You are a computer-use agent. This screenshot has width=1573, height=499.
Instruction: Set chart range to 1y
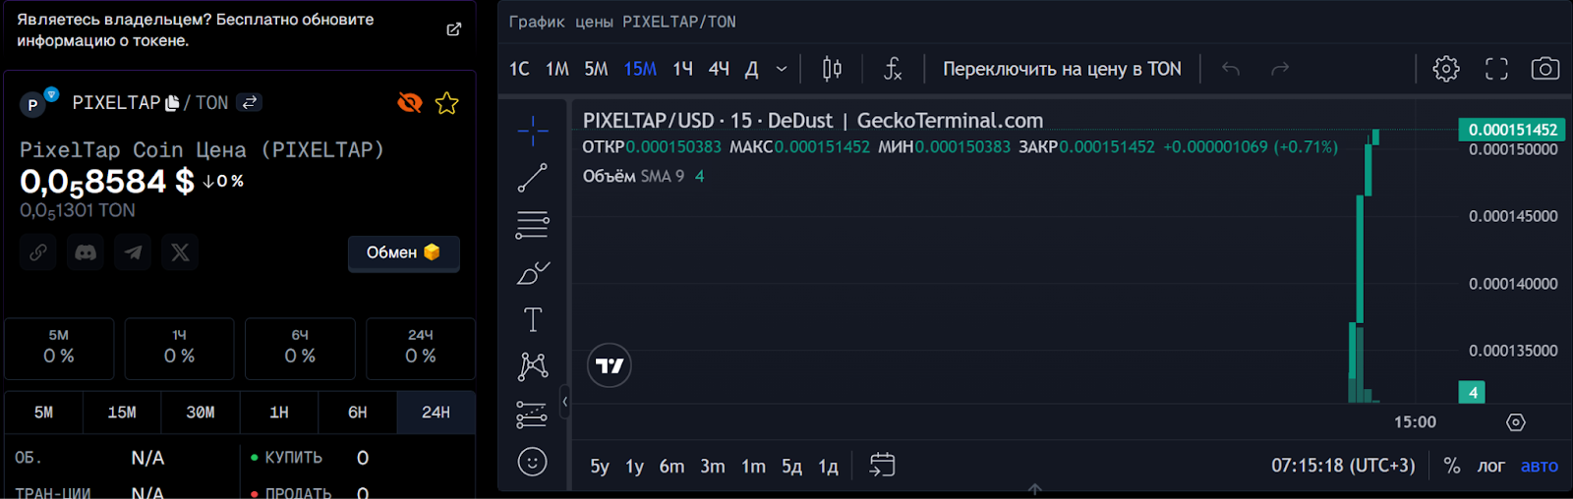click(x=635, y=467)
